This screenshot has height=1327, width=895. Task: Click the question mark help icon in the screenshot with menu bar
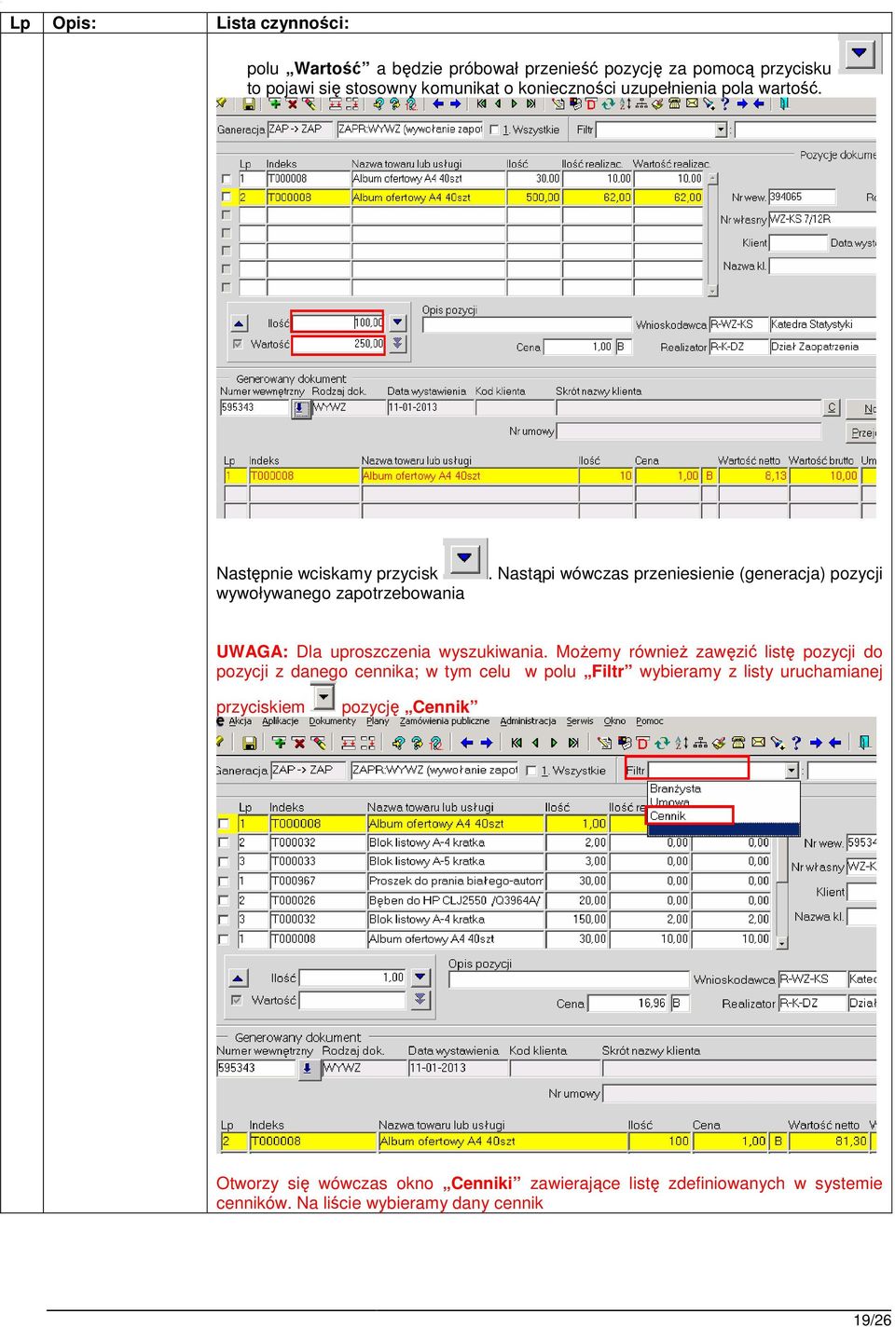796,743
